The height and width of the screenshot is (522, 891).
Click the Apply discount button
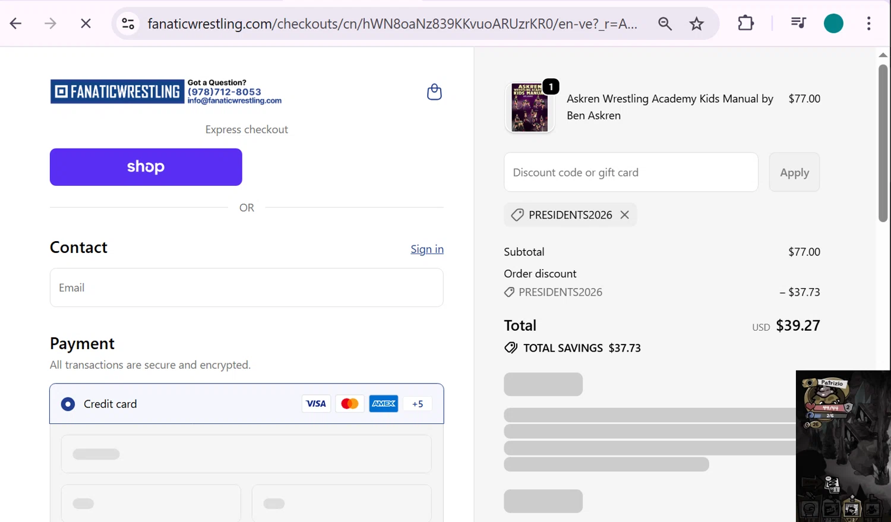pos(794,172)
